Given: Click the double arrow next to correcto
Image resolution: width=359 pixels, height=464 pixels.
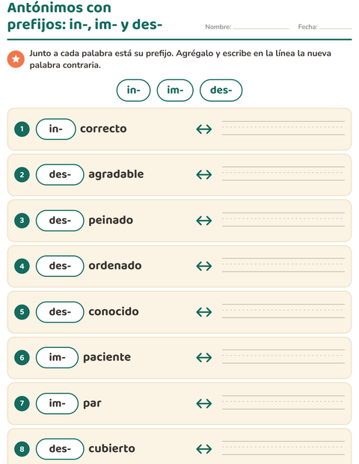Looking at the screenshot, I should 204,129.
